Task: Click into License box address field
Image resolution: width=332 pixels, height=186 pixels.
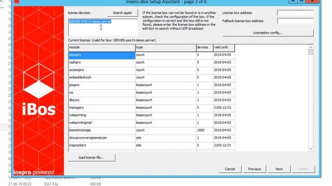Action: (295, 13)
